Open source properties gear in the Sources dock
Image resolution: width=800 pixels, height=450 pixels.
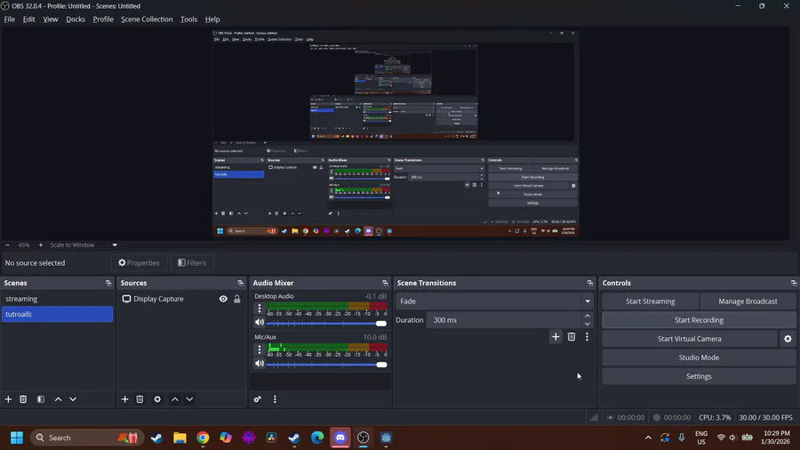pyautogui.click(x=157, y=399)
